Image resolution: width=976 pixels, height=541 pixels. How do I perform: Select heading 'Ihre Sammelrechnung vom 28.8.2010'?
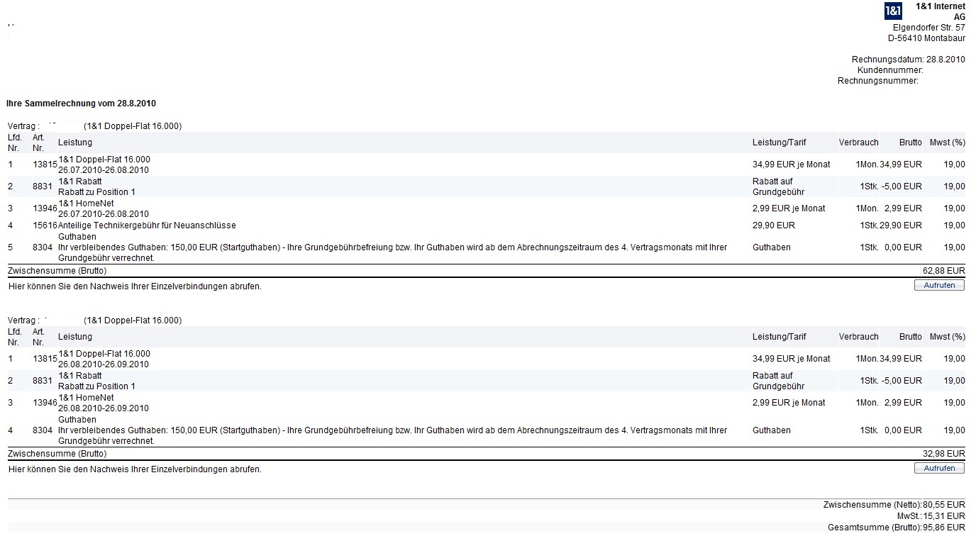(x=81, y=104)
